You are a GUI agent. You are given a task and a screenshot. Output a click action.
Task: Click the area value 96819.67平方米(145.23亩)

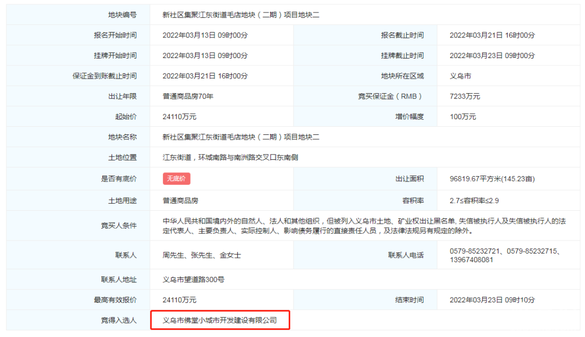(x=492, y=179)
